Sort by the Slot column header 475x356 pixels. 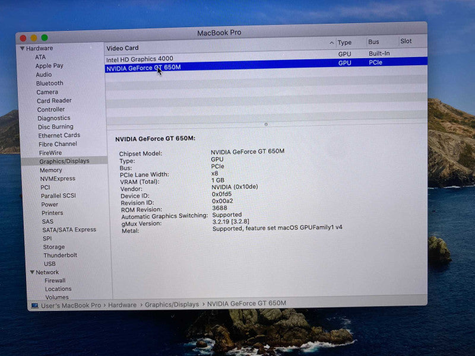tap(406, 41)
